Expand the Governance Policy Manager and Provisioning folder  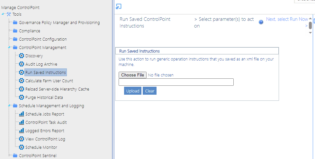point(10,22)
